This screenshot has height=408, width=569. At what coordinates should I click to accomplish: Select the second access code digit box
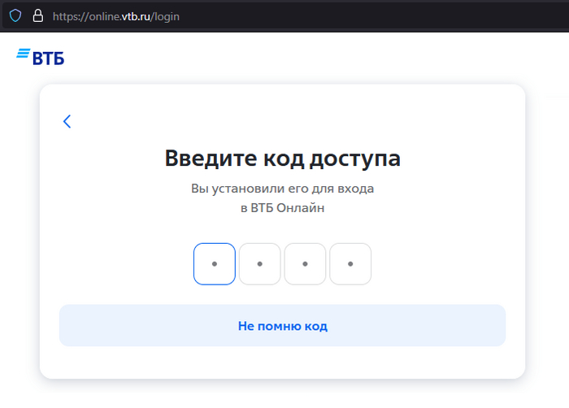click(260, 264)
